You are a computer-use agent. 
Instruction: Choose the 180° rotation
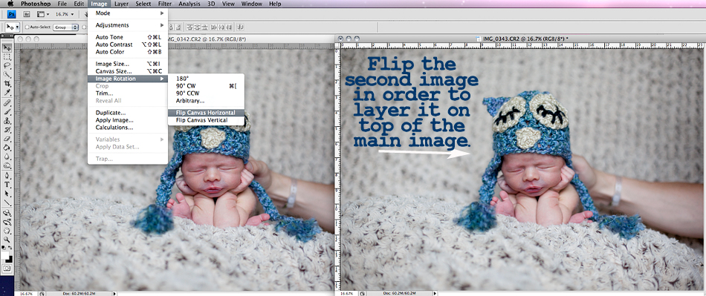click(206, 79)
